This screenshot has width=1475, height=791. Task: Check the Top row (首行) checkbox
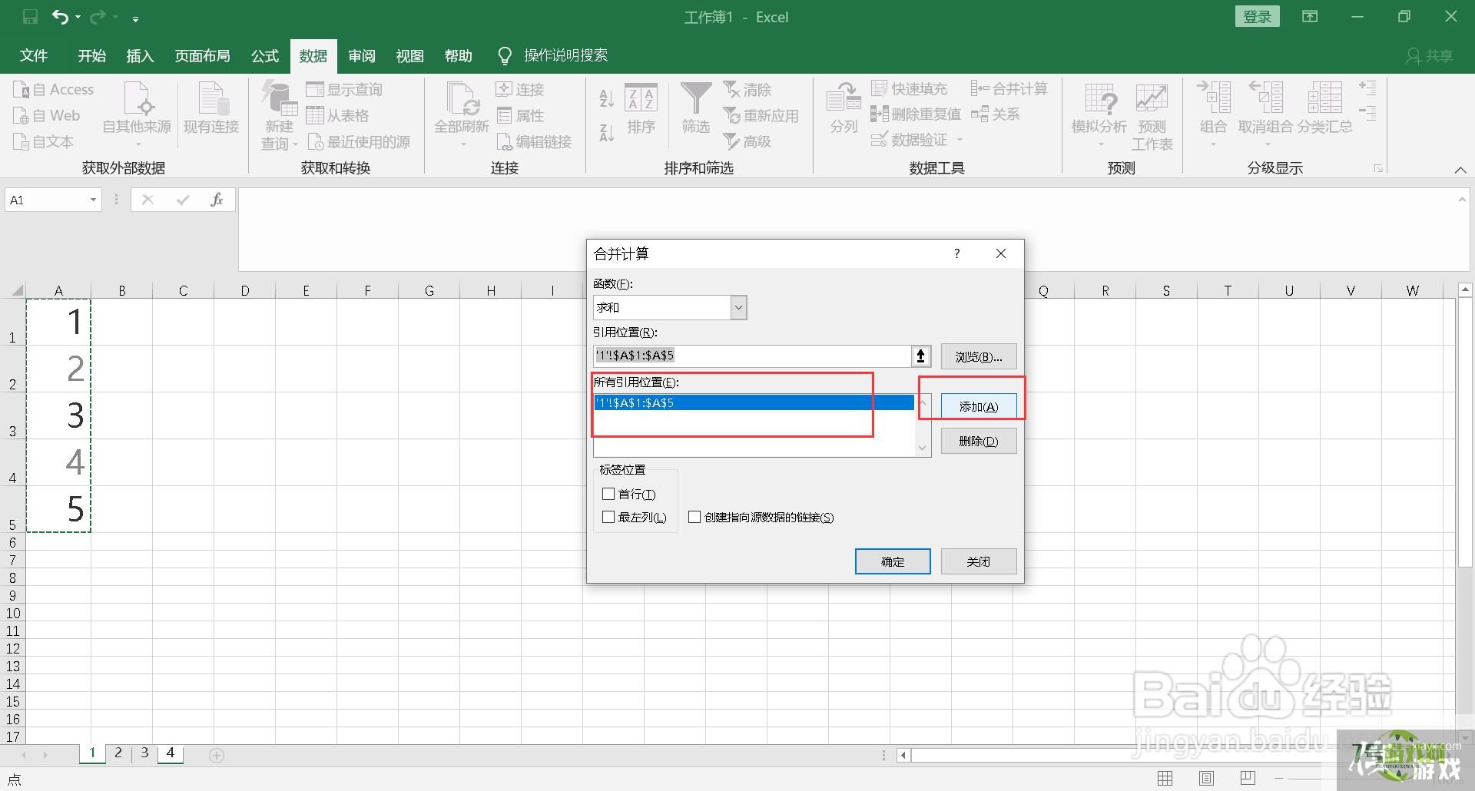click(608, 495)
